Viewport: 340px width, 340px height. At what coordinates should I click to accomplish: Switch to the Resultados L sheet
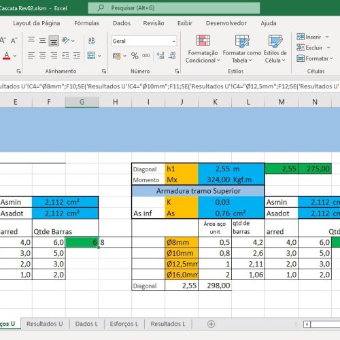[x=168, y=324]
